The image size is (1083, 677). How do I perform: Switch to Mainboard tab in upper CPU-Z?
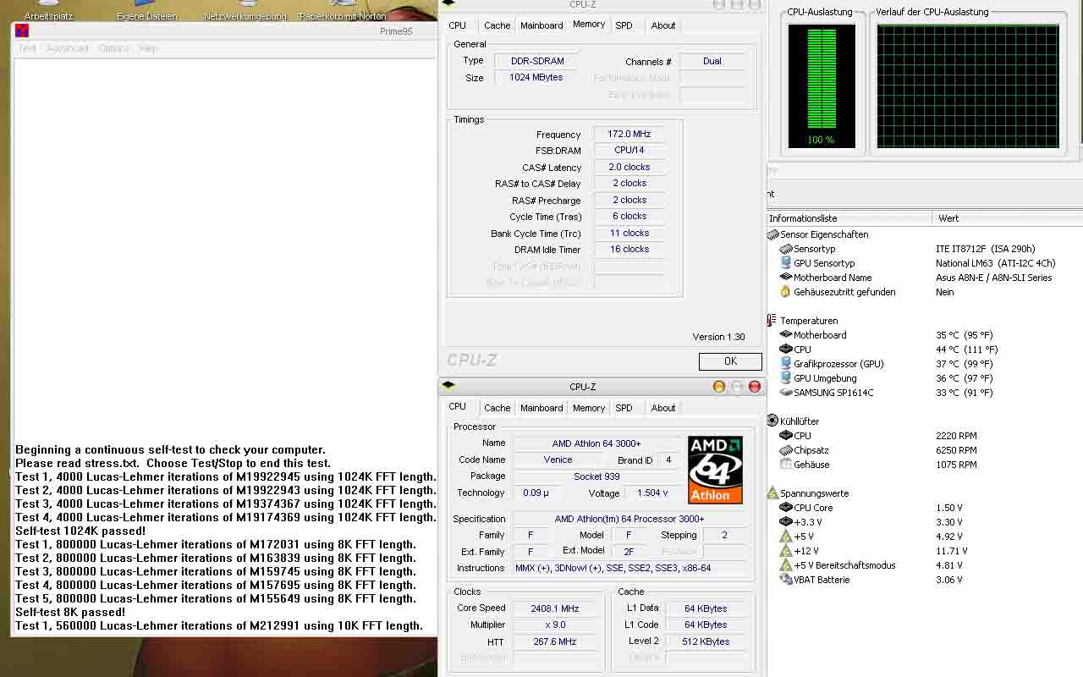tap(541, 25)
